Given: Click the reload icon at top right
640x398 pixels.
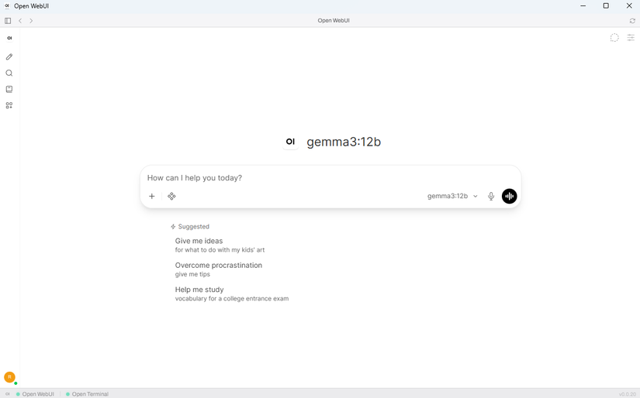Looking at the screenshot, I should tap(632, 21).
